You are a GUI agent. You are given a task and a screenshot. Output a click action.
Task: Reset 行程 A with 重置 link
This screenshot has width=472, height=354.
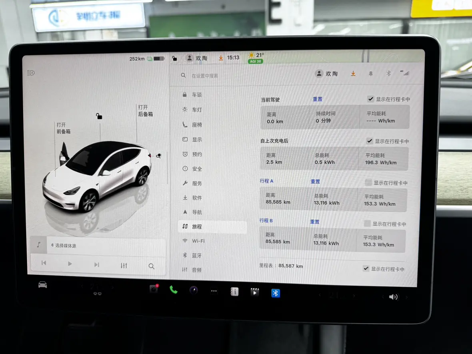[315, 181]
